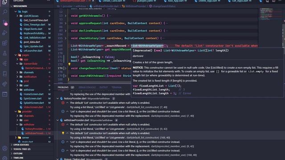Open the Testing flask view

coord(5,53)
